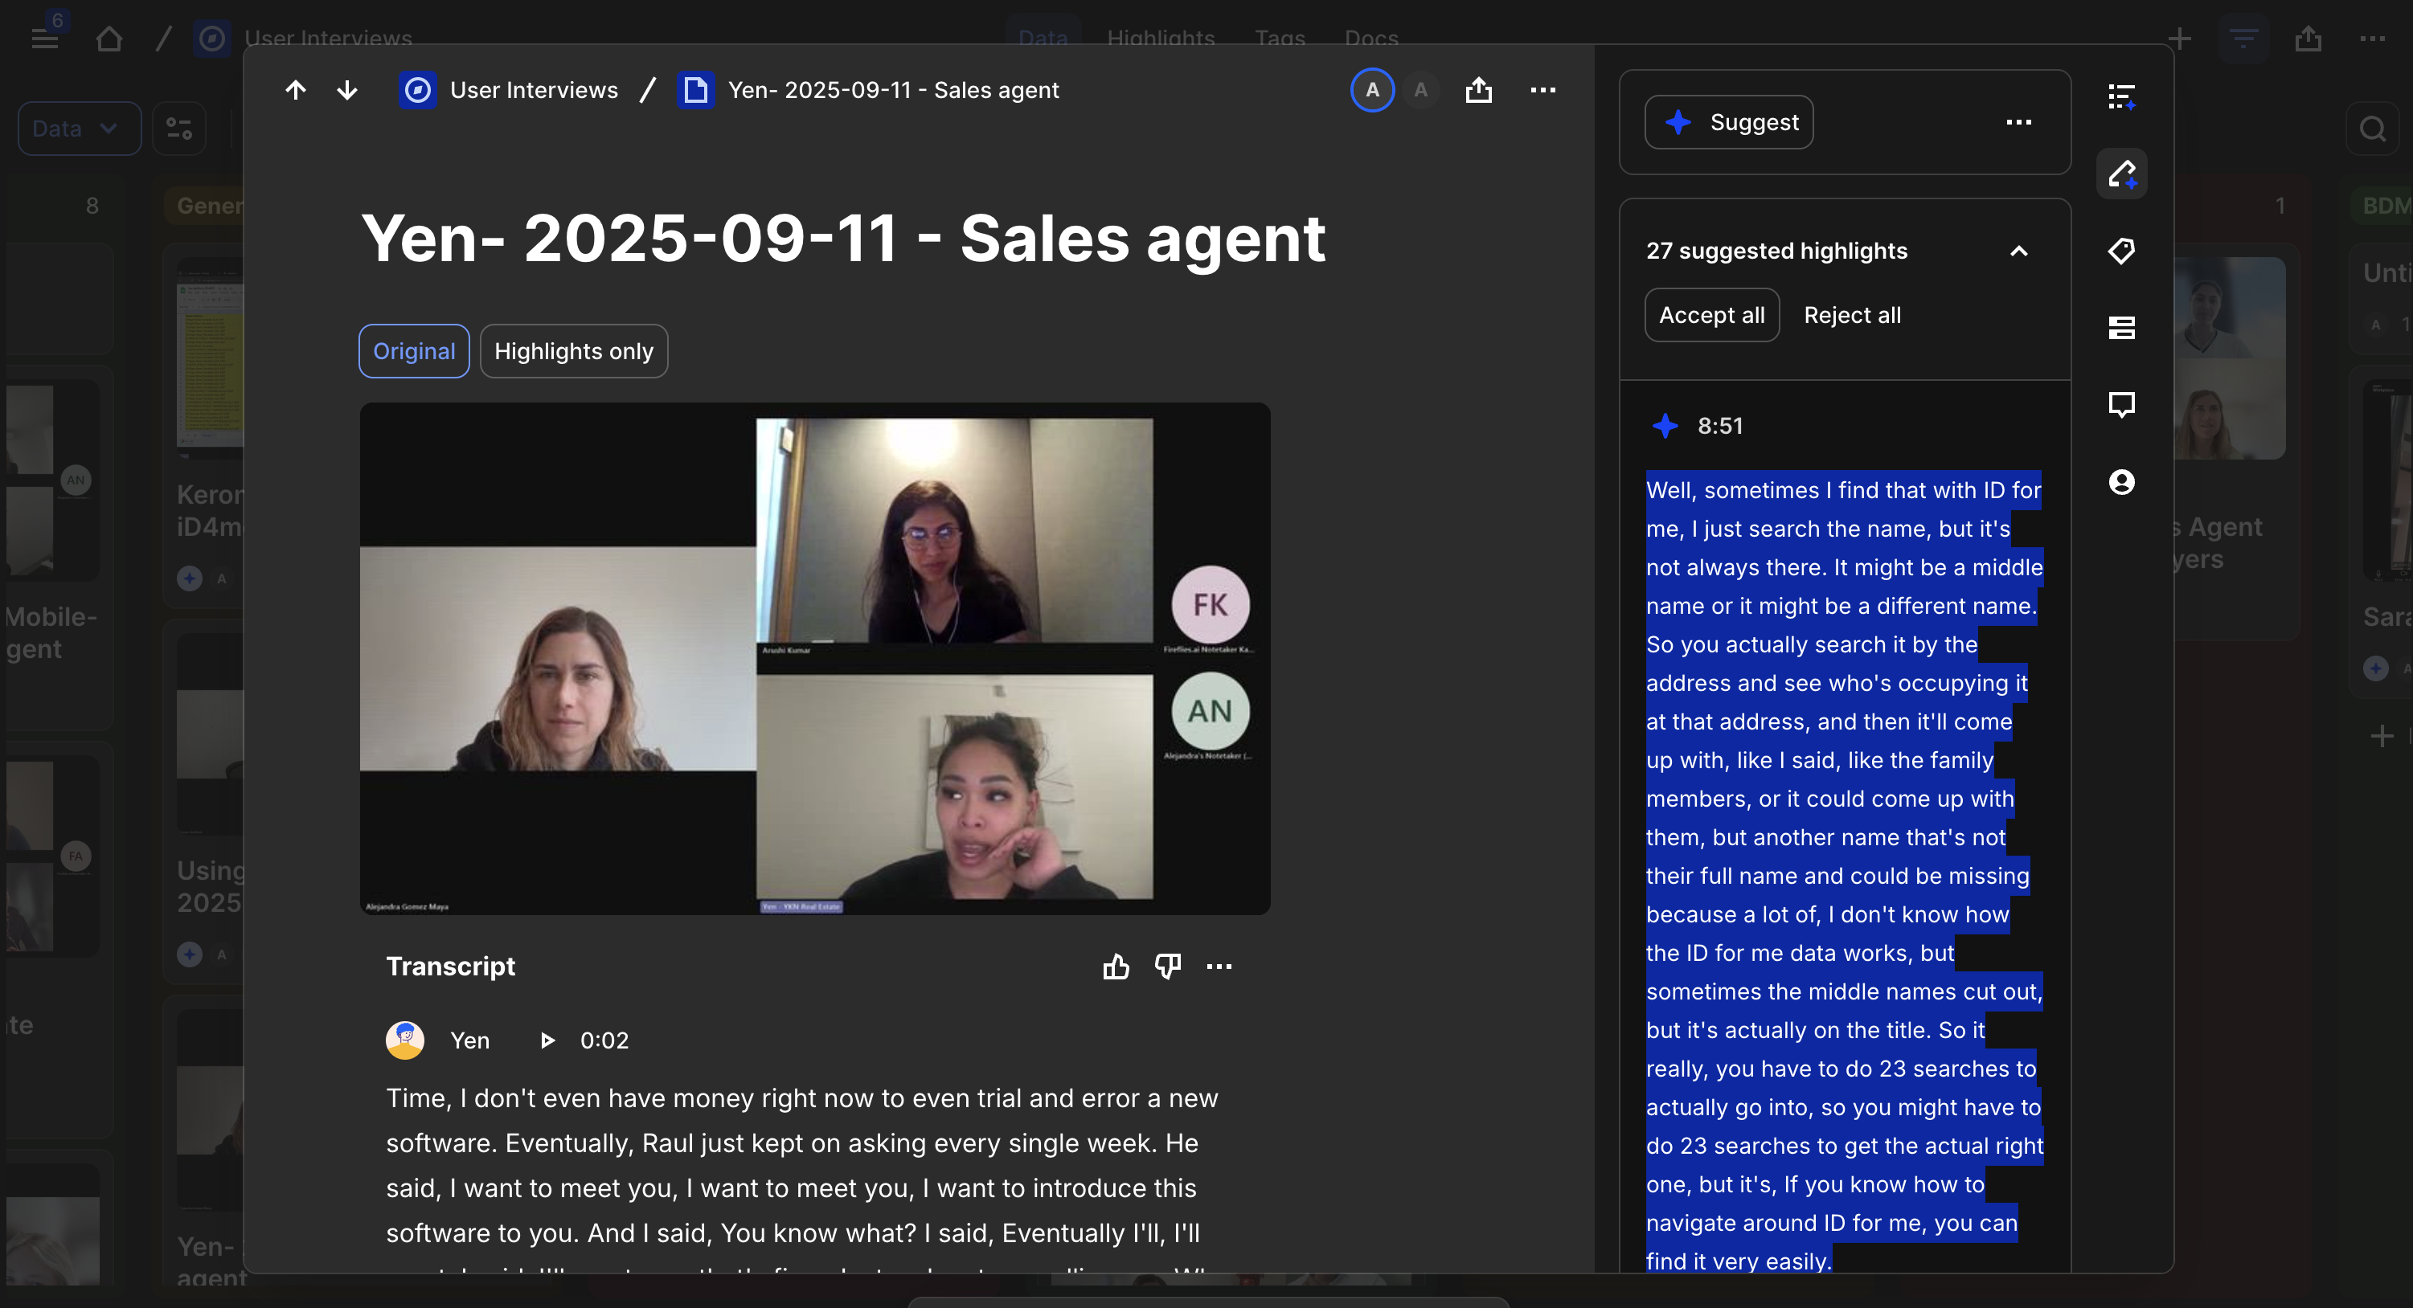2413x1308 pixels.
Task: Click the Yen speaker name
Action: (469, 1040)
